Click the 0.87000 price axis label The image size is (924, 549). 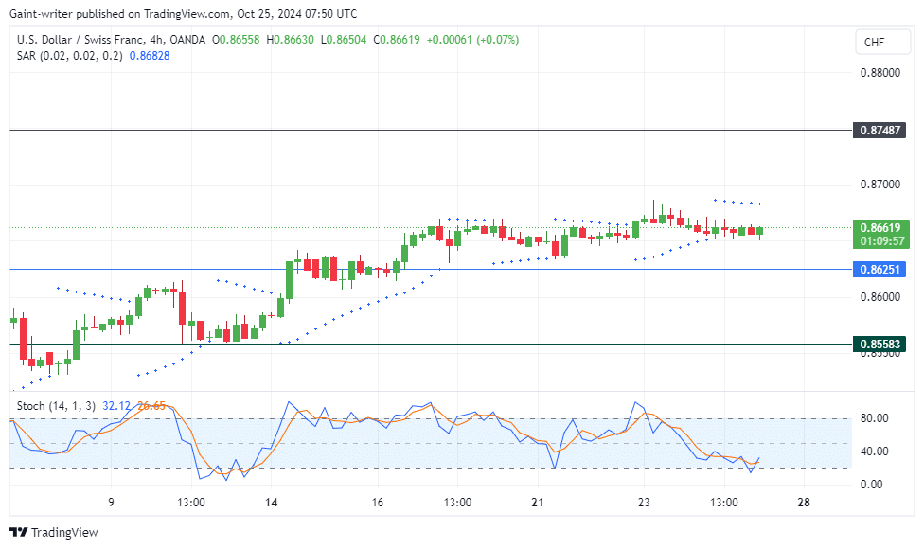(x=880, y=185)
